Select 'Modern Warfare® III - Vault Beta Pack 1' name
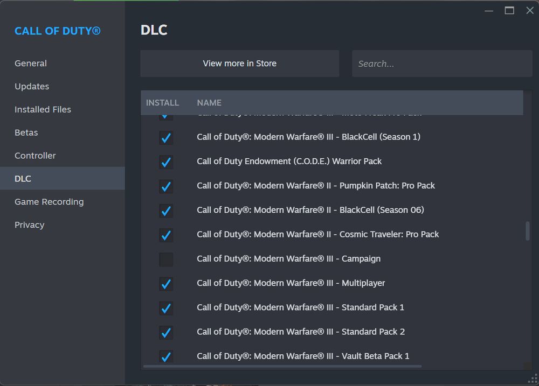 click(x=303, y=356)
